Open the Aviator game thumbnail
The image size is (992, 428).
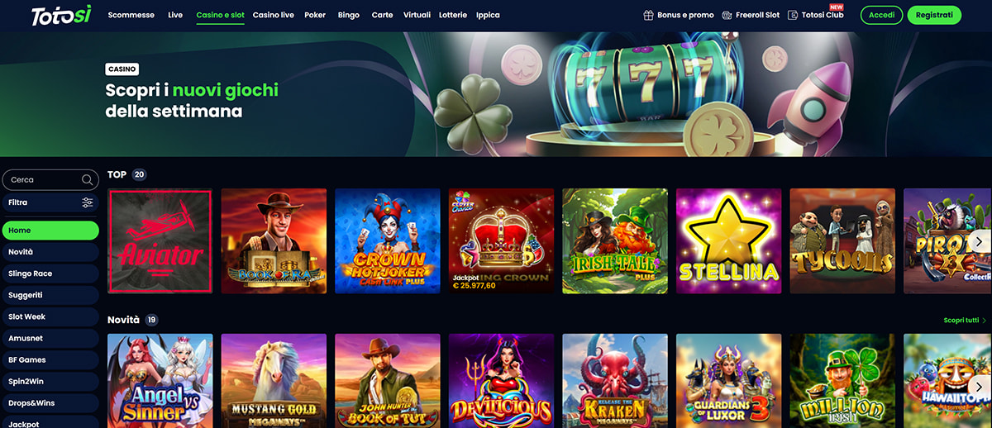160,241
